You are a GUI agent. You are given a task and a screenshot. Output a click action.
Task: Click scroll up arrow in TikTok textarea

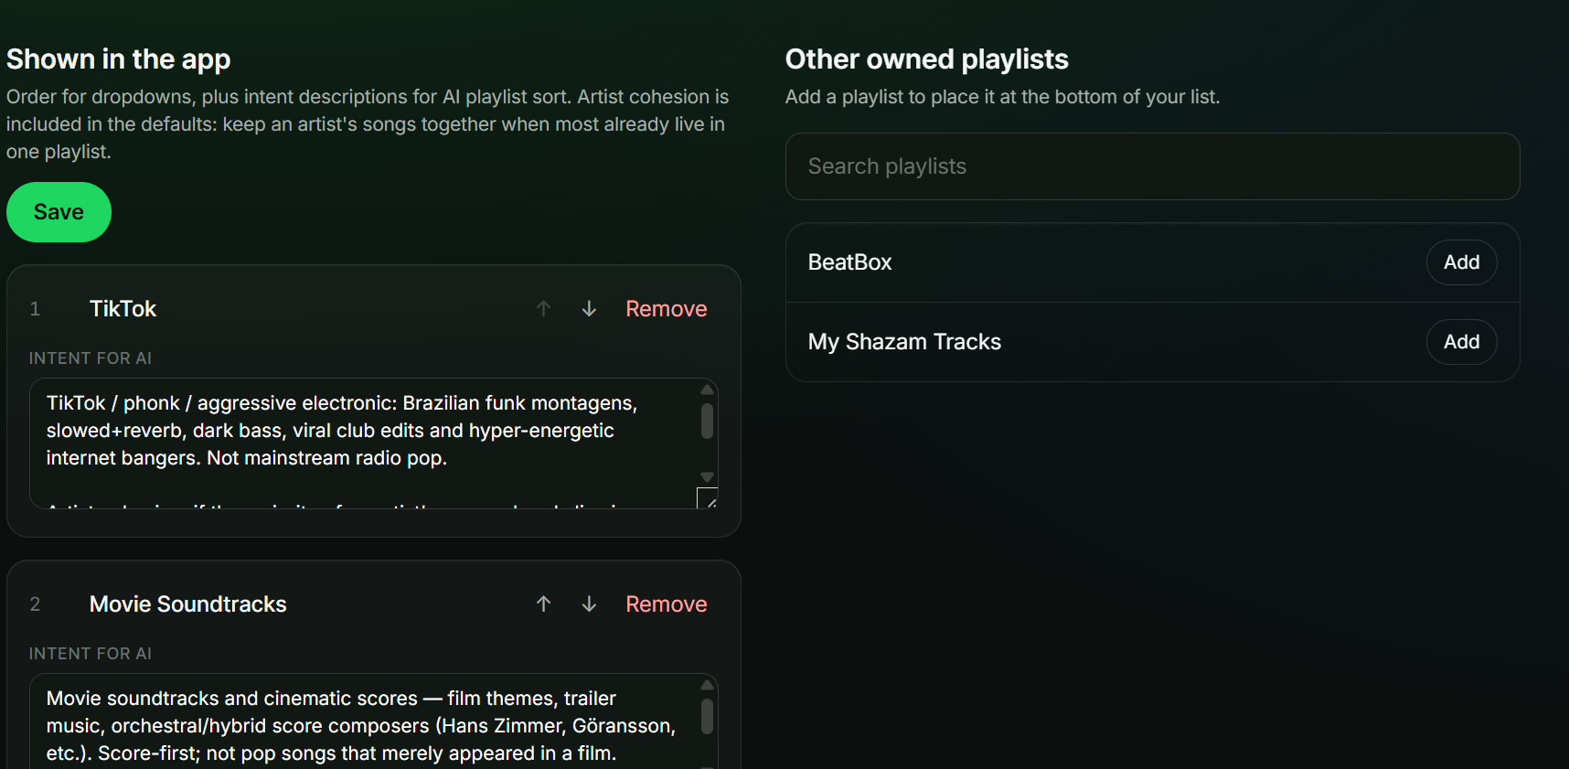coord(707,390)
